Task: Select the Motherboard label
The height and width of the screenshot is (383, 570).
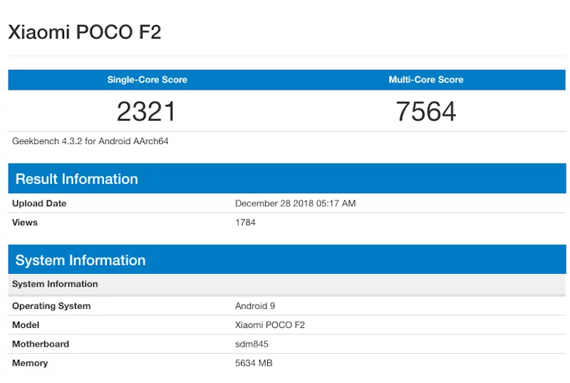Action: click(x=41, y=344)
